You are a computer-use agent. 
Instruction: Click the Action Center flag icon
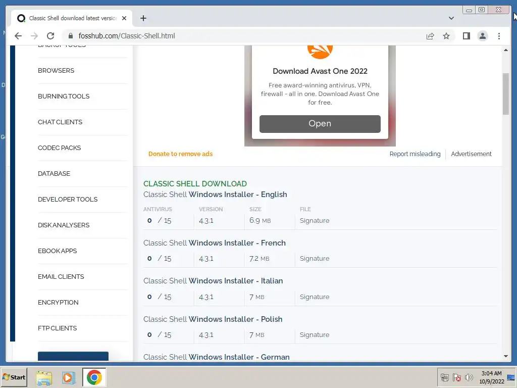tap(456, 377)
